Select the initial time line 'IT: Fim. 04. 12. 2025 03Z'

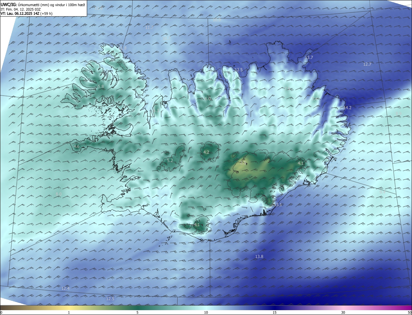(20, 9)
